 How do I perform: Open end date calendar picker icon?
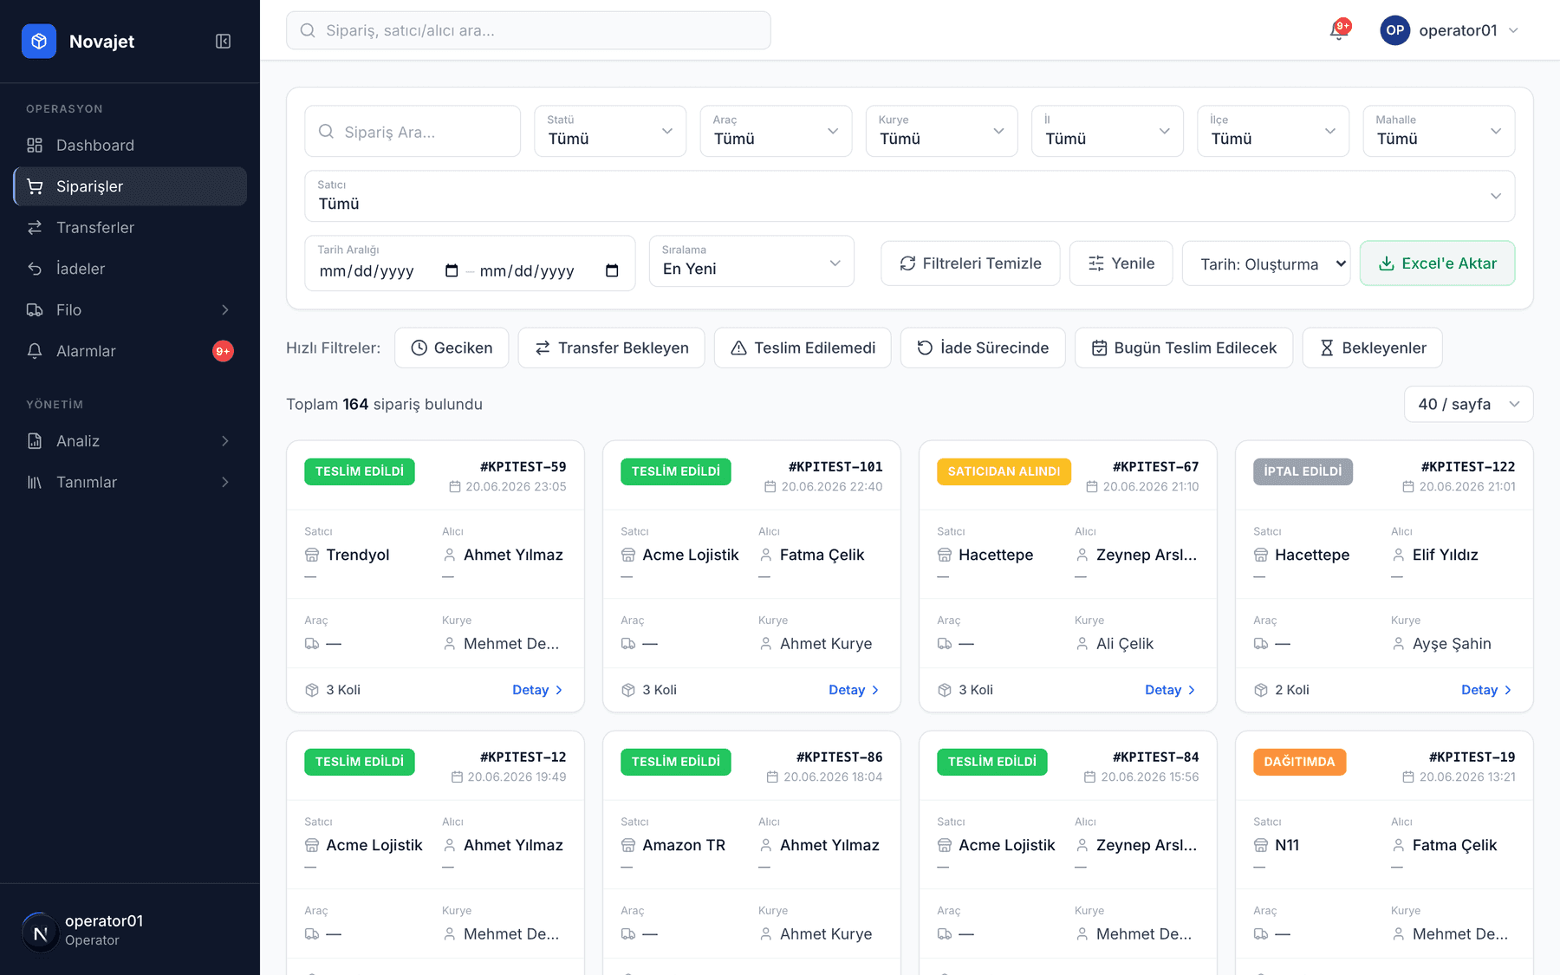612,271
